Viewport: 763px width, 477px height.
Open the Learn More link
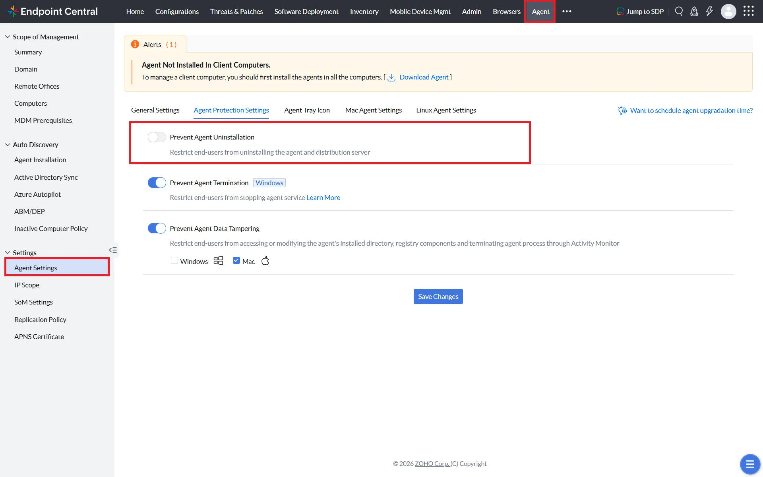tap(323, 198)
